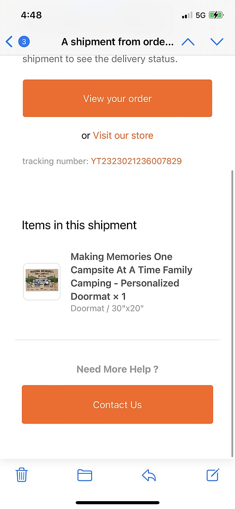Open reply options with the reply arrow
Viewport: 235px width, 509px height.
point(149,475)
